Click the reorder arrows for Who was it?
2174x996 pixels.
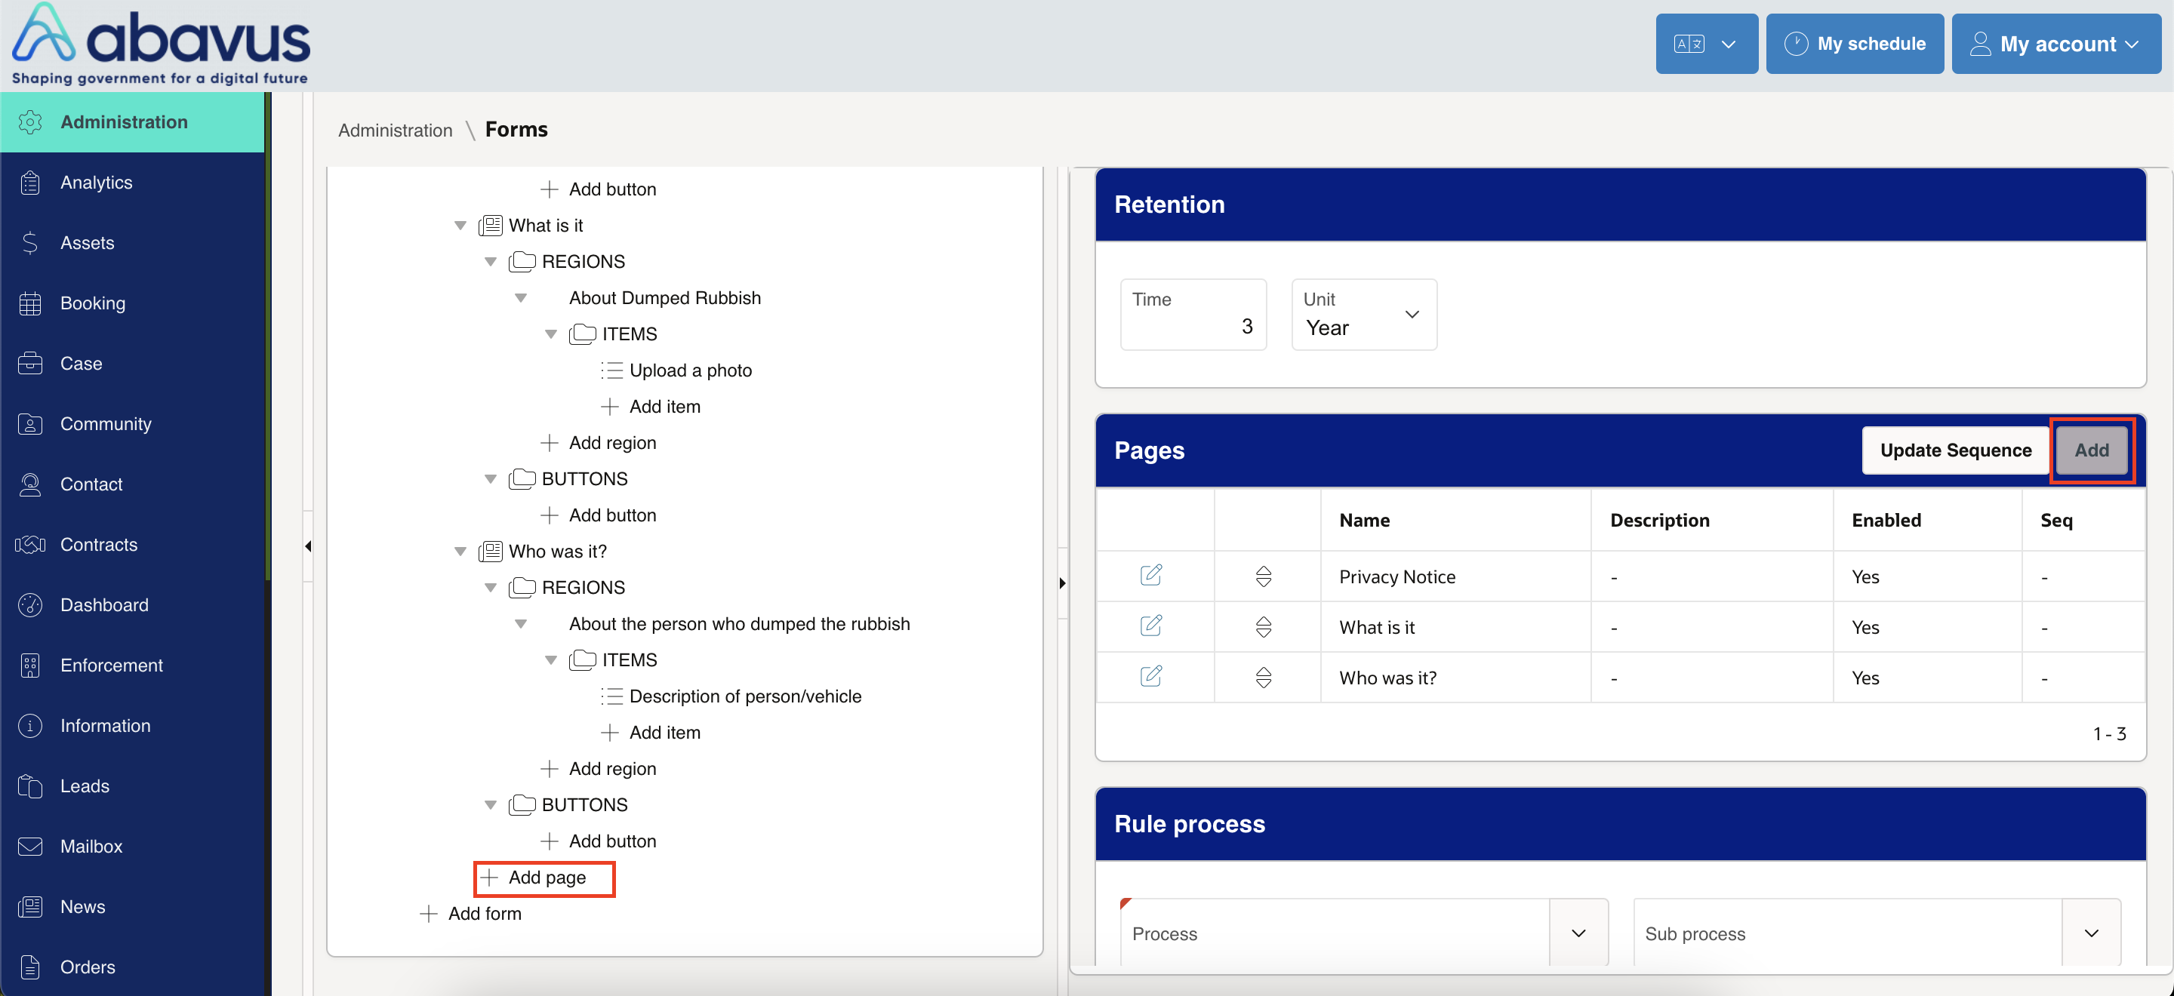1264,678
